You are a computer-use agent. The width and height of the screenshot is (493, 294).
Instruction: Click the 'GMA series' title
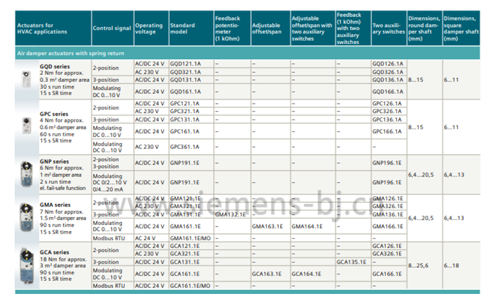tap(55, 205)
